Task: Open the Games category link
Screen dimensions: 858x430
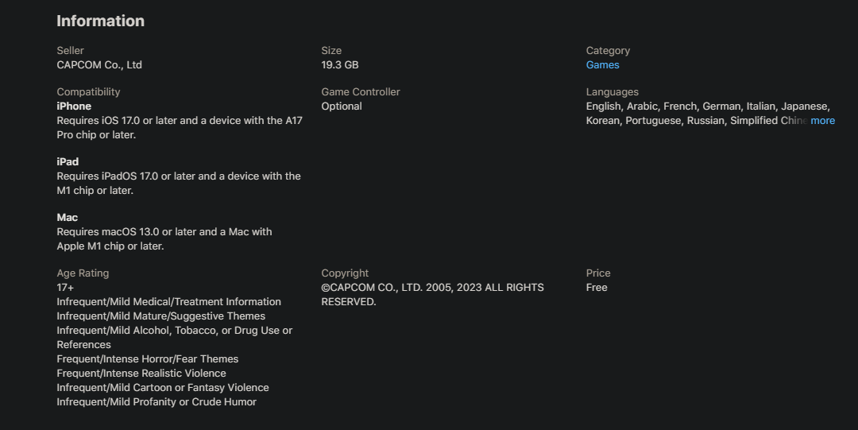Action: click(602, 65)
